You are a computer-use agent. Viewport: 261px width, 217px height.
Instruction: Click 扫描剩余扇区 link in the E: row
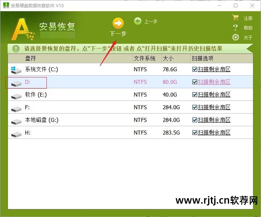(x=214, y=95)
